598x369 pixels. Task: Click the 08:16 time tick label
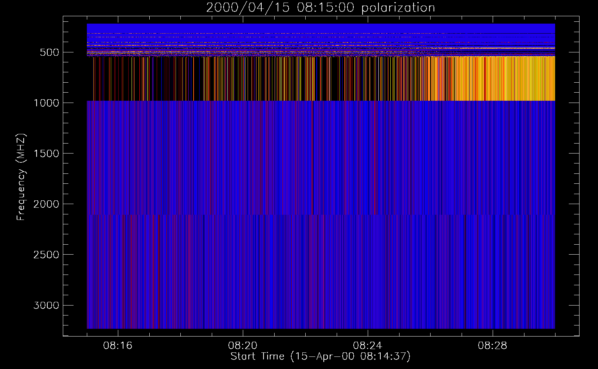[x=118, y=346]
